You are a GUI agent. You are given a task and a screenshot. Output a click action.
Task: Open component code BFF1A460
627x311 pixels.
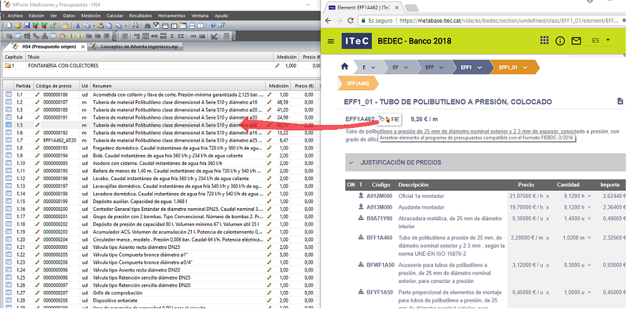[380, 238]
